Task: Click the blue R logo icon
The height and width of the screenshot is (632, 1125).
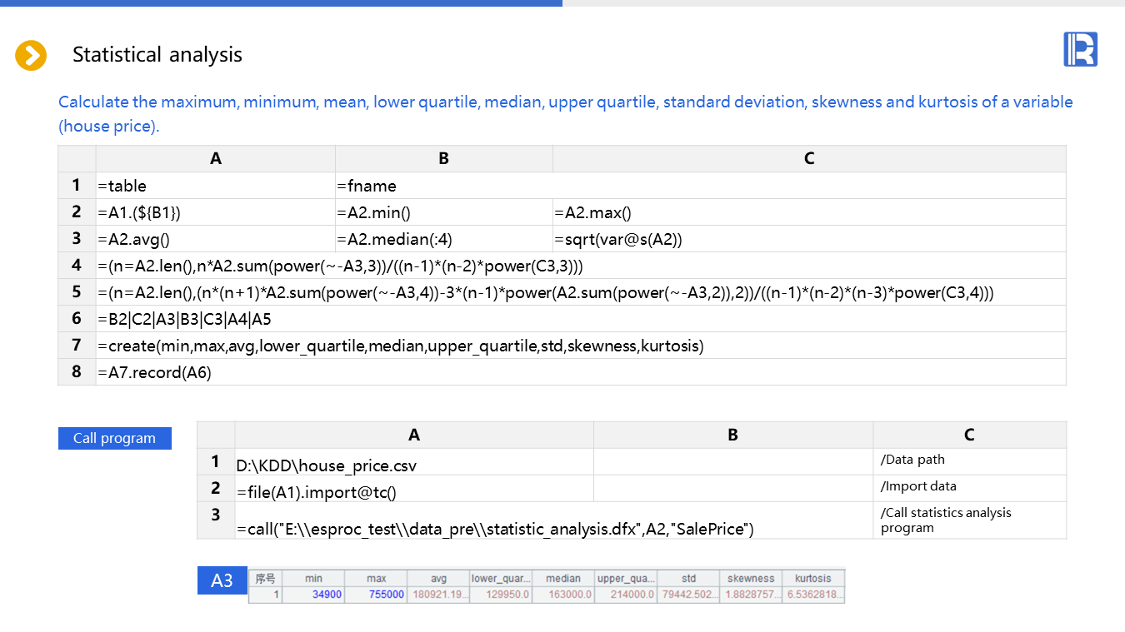Action: tap(1080, 49)
